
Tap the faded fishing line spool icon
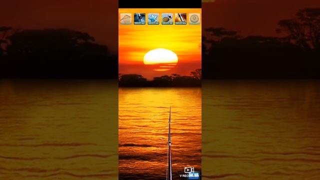194,19
